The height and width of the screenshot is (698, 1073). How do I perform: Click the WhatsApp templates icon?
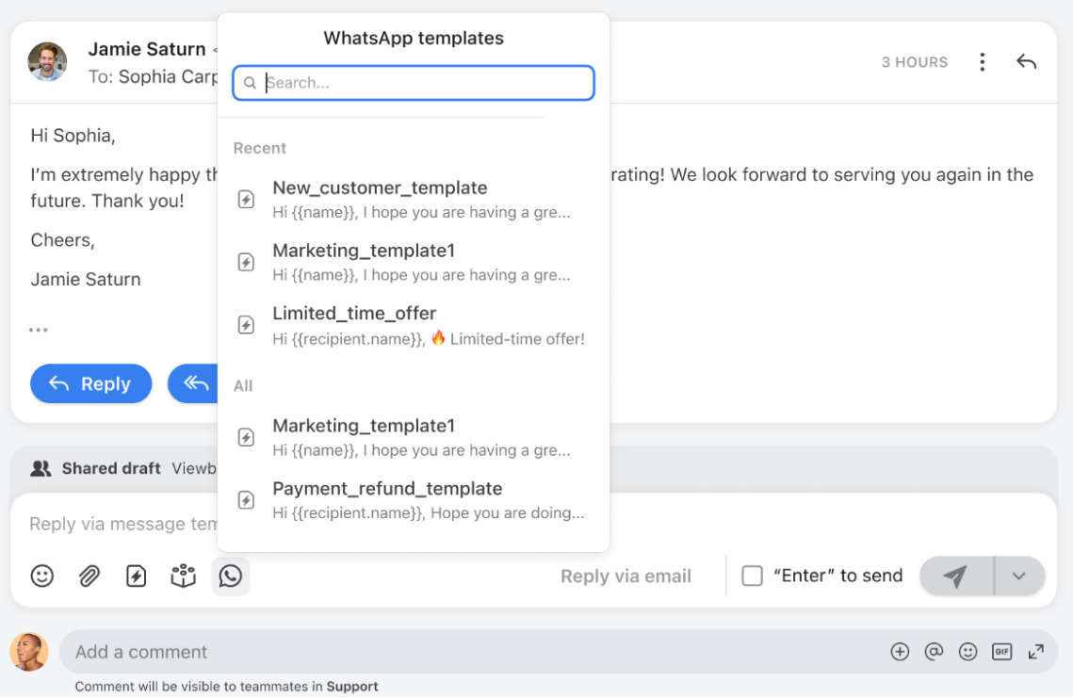(231, 576)
